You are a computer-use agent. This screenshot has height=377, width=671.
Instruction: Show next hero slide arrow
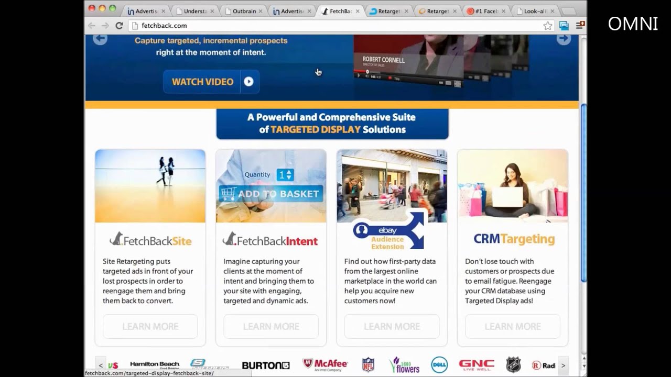click(x=564, y=39)
